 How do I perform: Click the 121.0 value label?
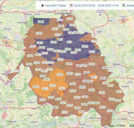(94, 41)
